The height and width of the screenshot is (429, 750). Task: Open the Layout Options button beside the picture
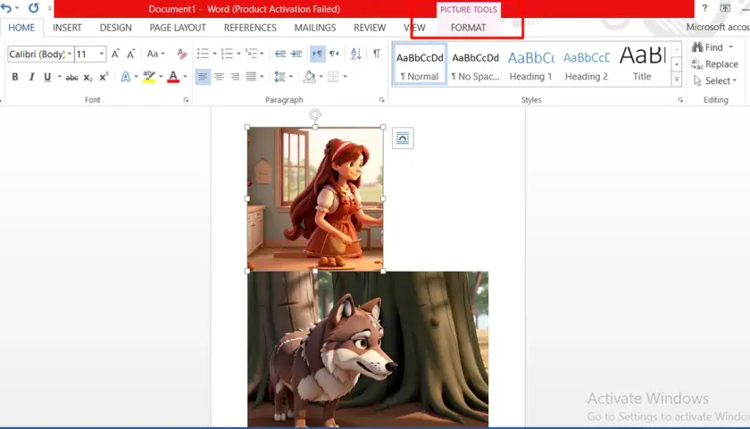403,139
